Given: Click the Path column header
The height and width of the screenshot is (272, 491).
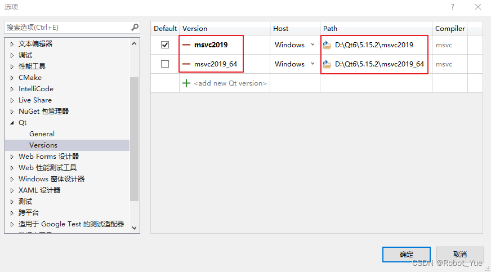Looking at the screenshot, I should pos(376,29).
